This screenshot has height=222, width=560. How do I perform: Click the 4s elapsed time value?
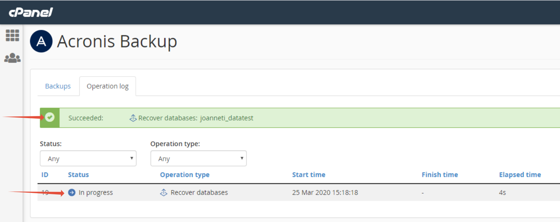pyautogui.click(x=502, y=193)
